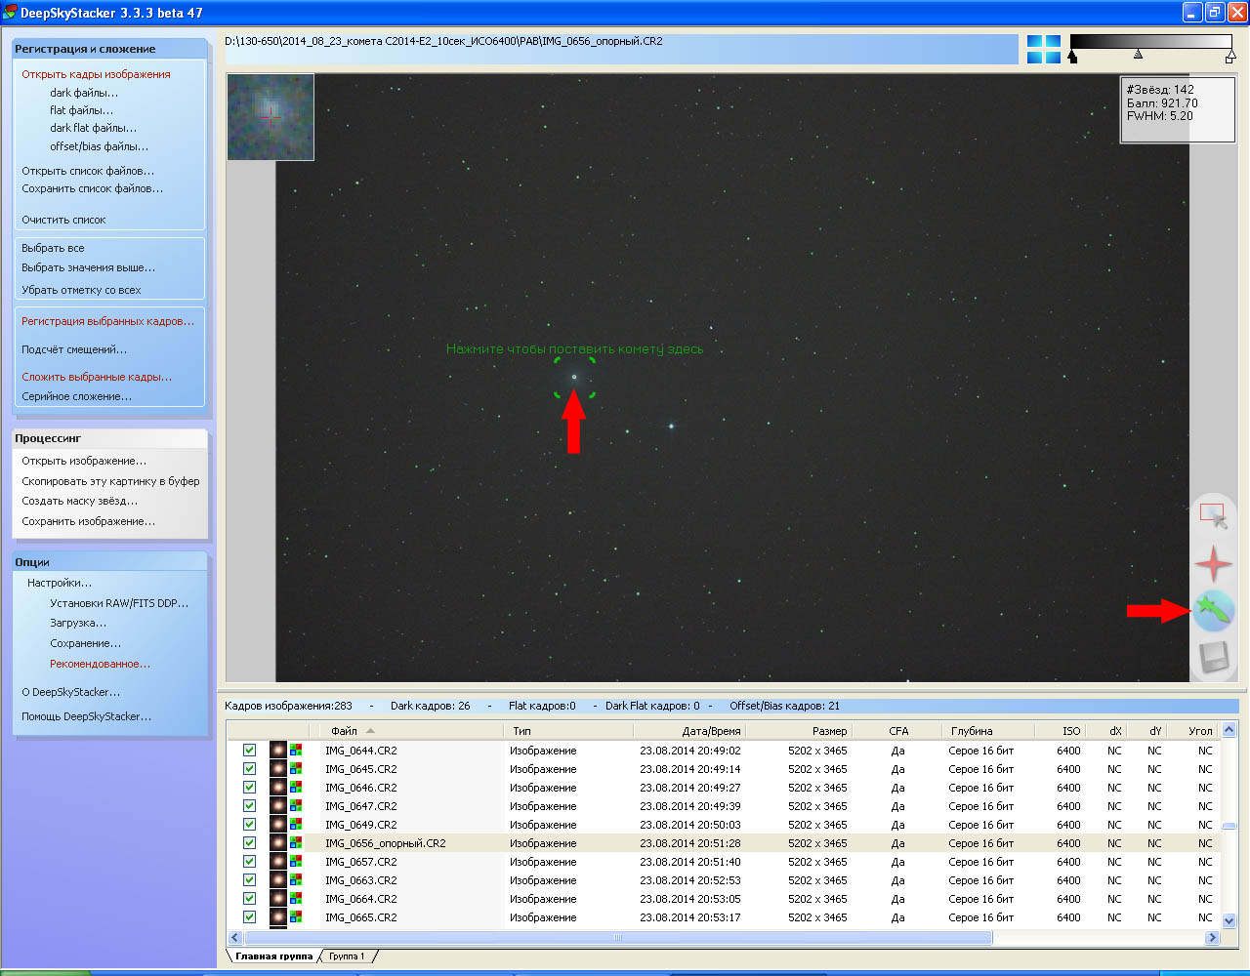This screenshot has height=976, width=1250.
Task: Switch to the Группа 1 tab
Action: pyautogui.click(x=347, y=956)
